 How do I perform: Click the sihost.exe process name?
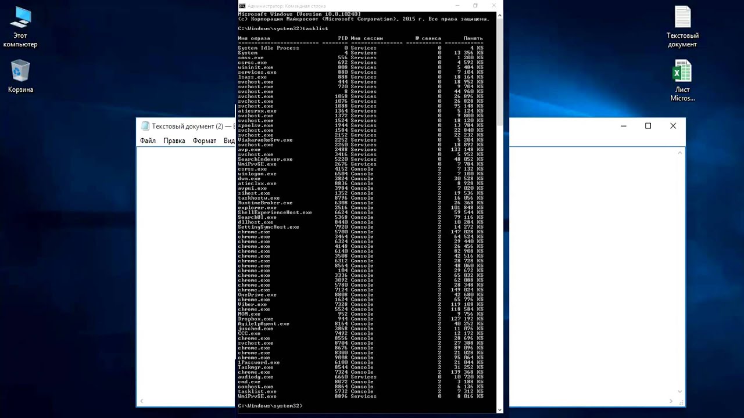pyautogui.click(x=254, y=193)
